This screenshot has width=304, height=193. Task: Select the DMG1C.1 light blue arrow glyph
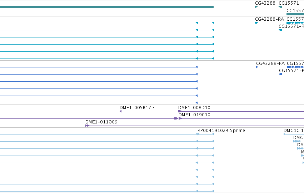(285, 134)
